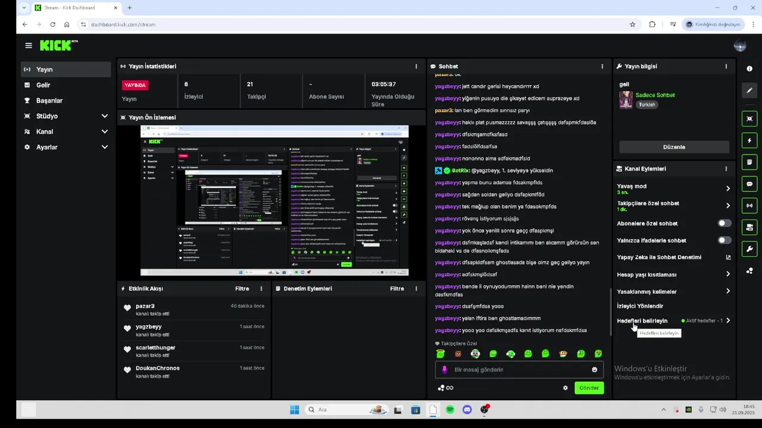
Task: Toggle the broadcast signal panel icon in right sidebar
Action: point(749,206)
